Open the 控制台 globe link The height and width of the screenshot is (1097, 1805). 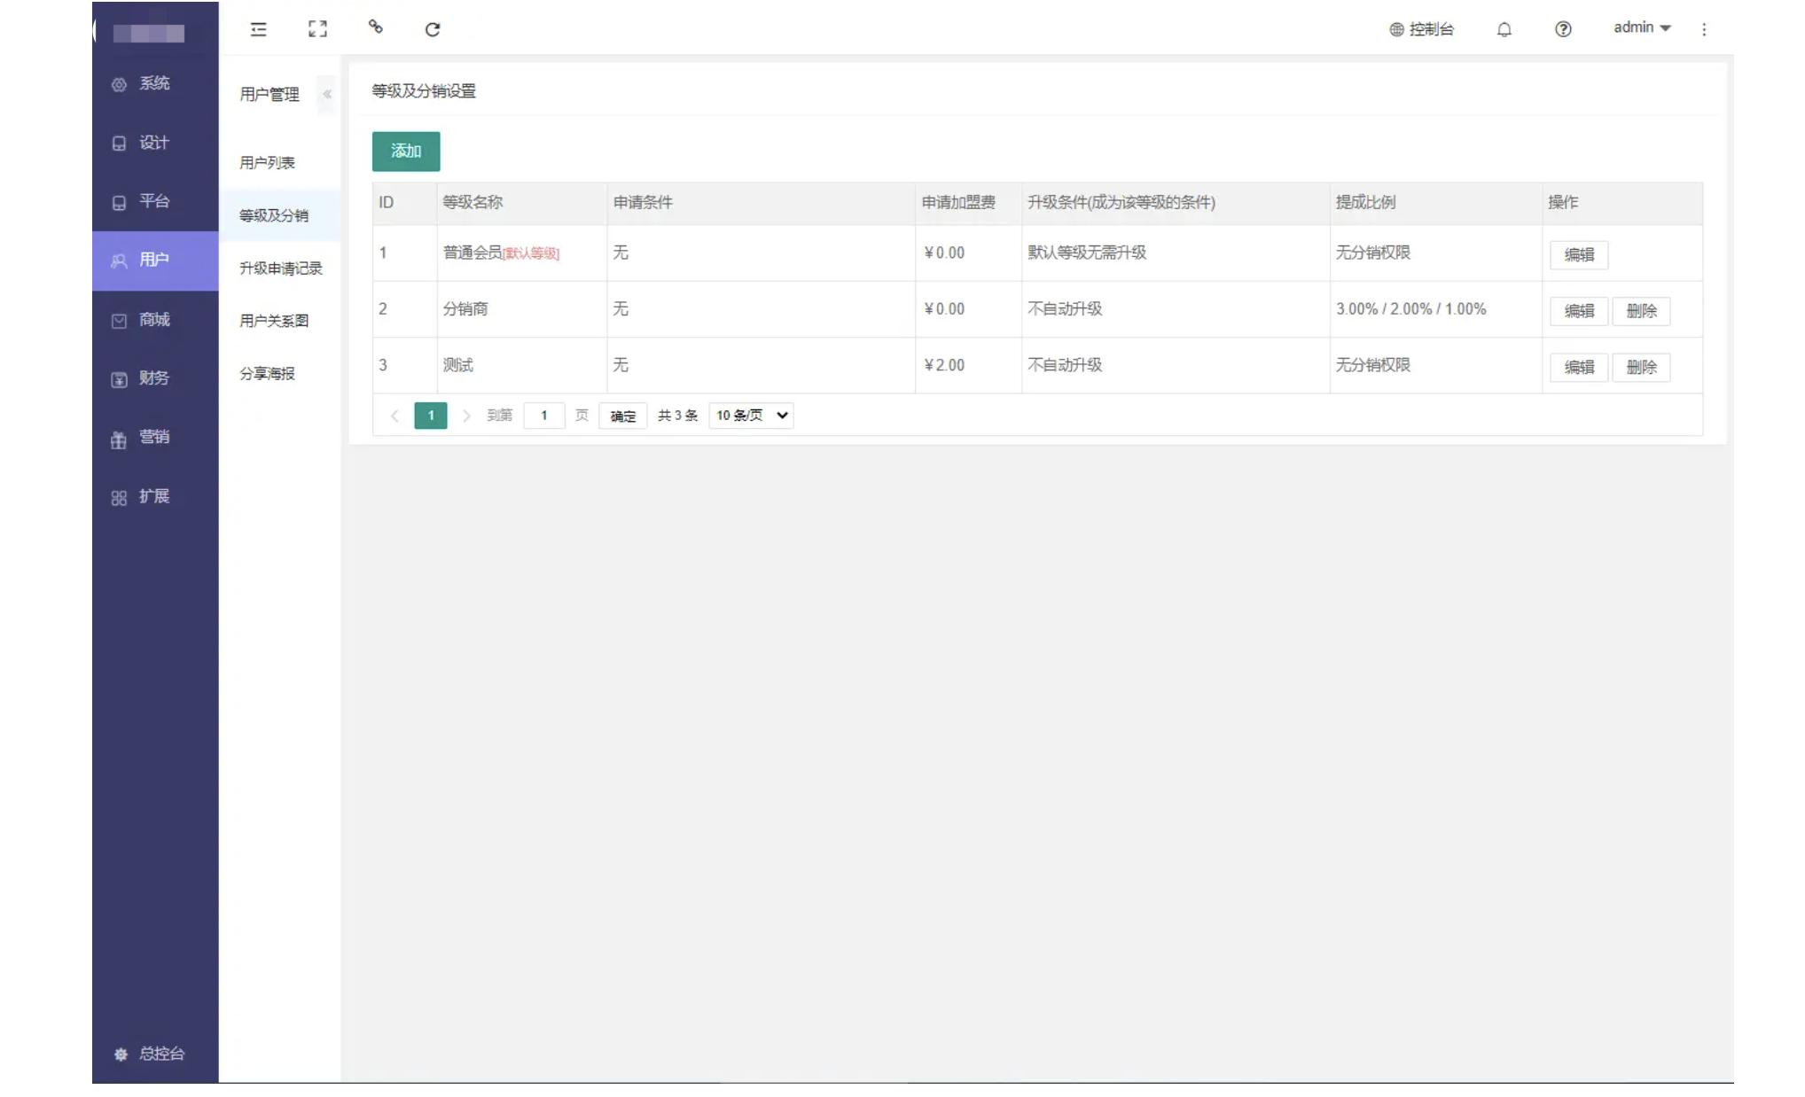coord(1421,29)
